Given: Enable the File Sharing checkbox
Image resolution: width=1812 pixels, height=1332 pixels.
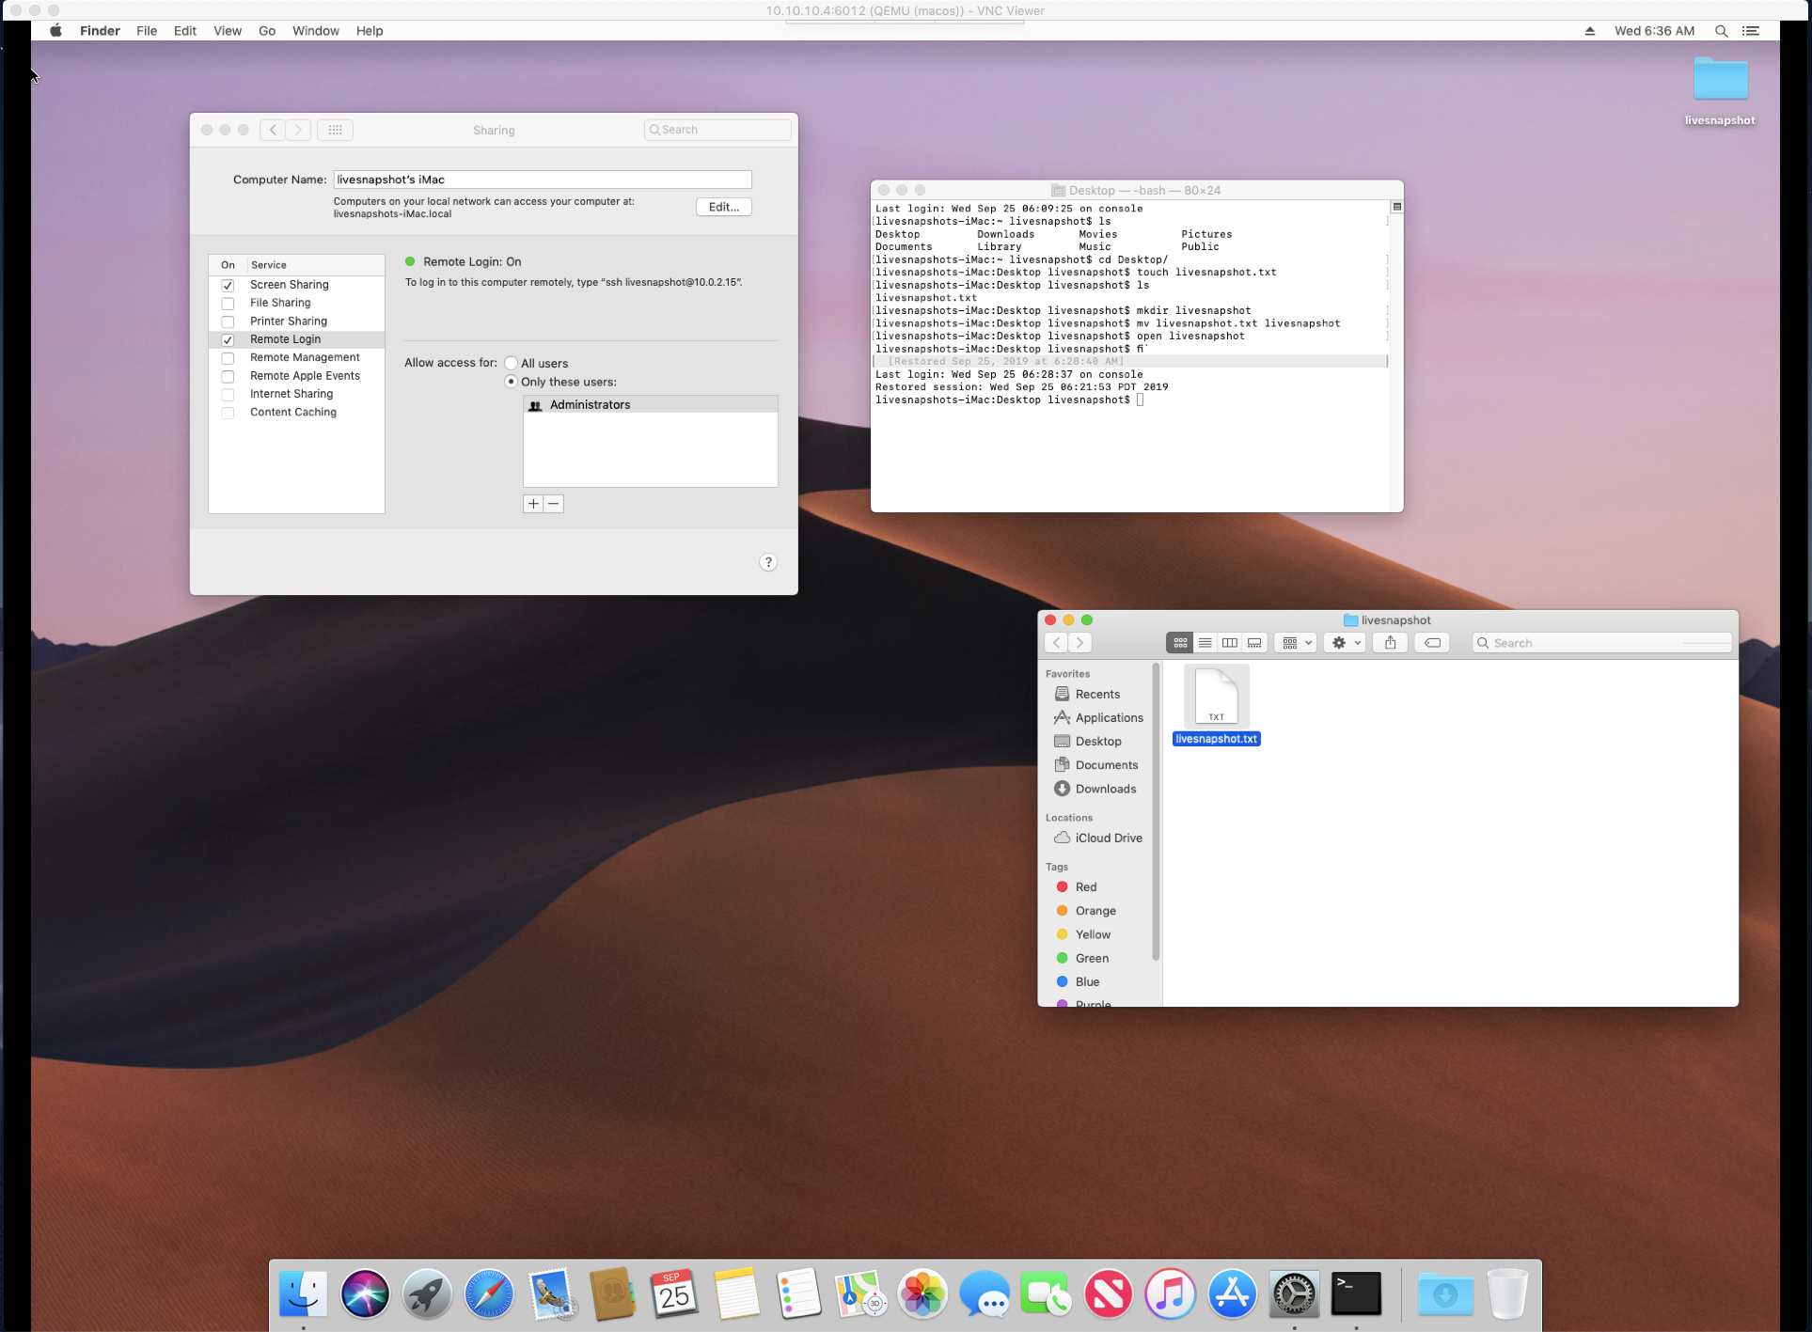Looking at the screenshot, I should [x=228, y=304].
